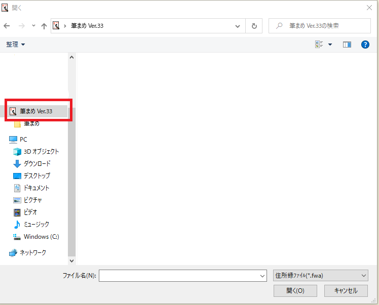The height and width of the screenshot is (305, 379).
Task: Go up one folder level
Action: (x=44, y=26)
